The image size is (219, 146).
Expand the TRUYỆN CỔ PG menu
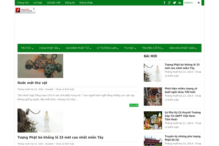[x=152, y=48]
